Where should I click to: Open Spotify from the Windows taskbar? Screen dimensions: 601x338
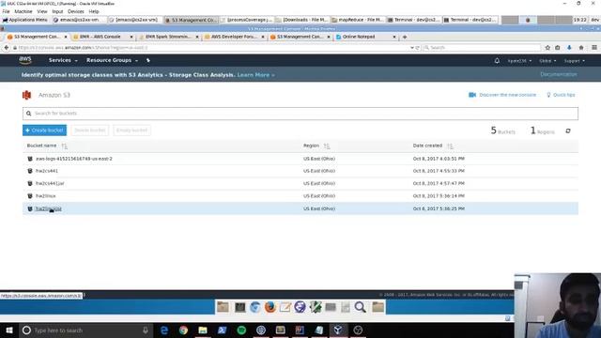(x=241, y=330)
